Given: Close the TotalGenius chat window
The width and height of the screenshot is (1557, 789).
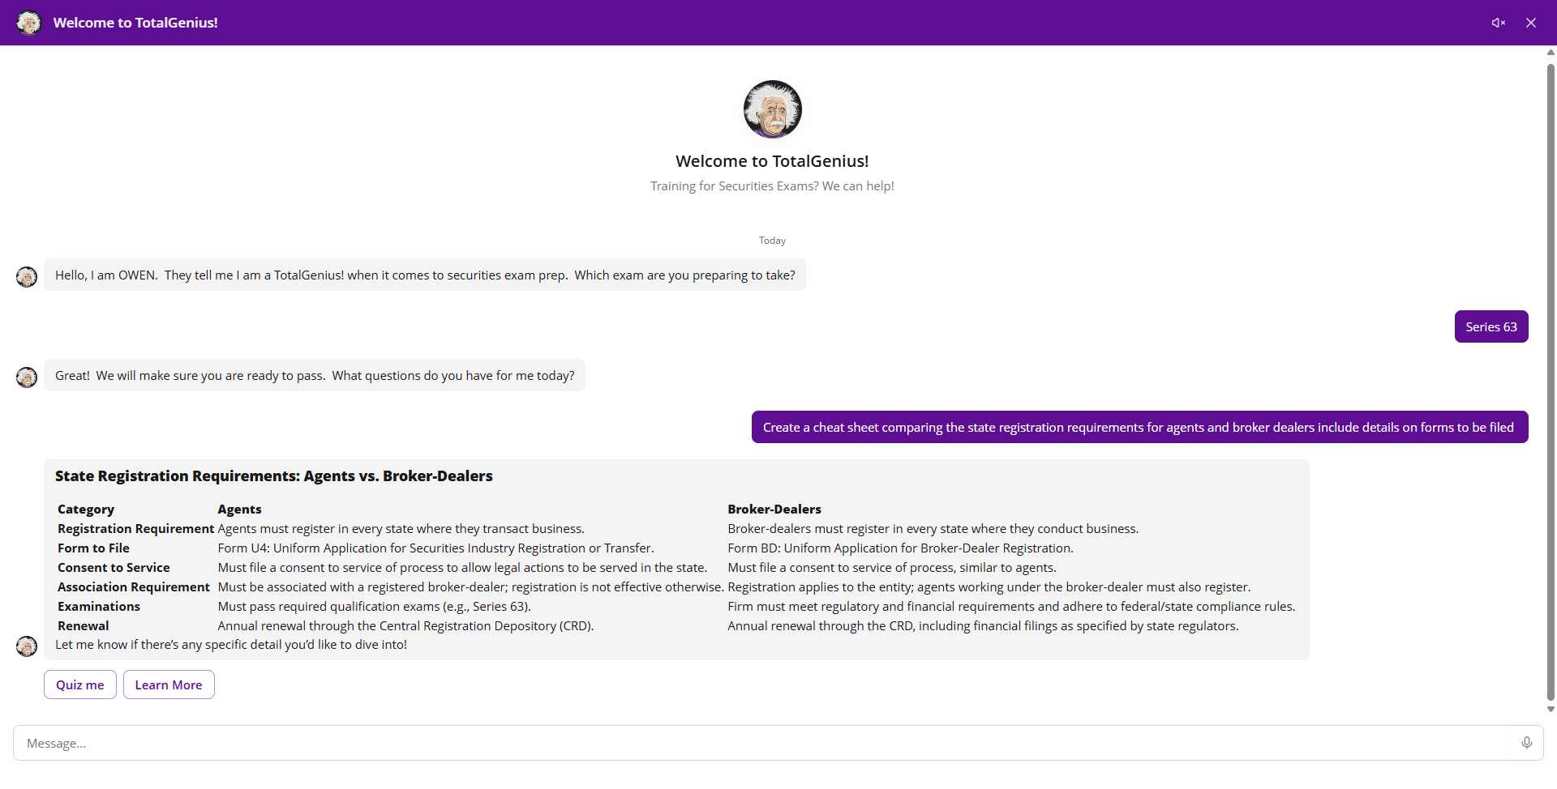Looking at the screenshot, I should click(1531, 23).
